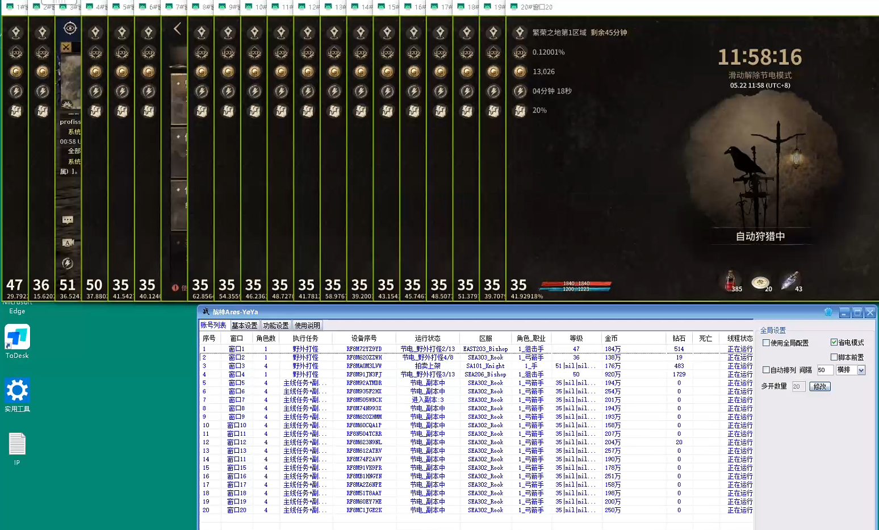Click the location icon in window 1 strip
This screenshot has height=530, width=879.
16,33
